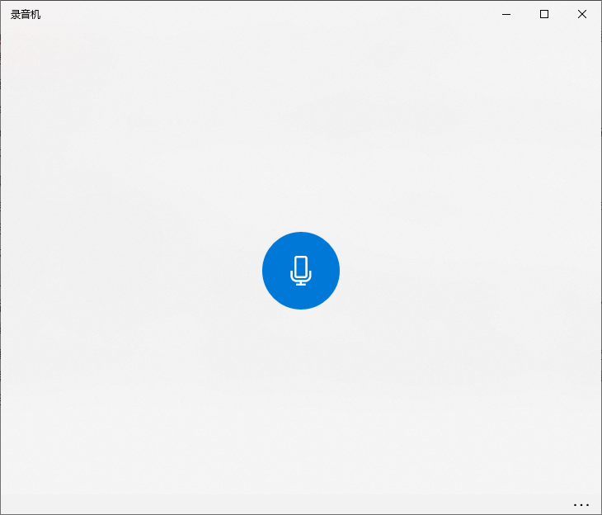Tap the microphone circle to record
The height and width of the screenshot is (515, 602).
[x=301, y=271]
